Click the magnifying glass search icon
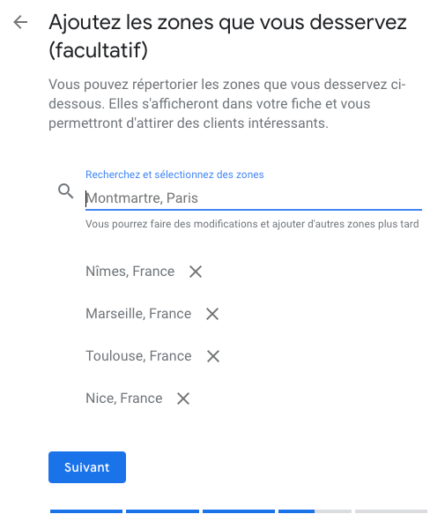Image resolution: width=445 pixels, height=529 pixels. point(66,191)
